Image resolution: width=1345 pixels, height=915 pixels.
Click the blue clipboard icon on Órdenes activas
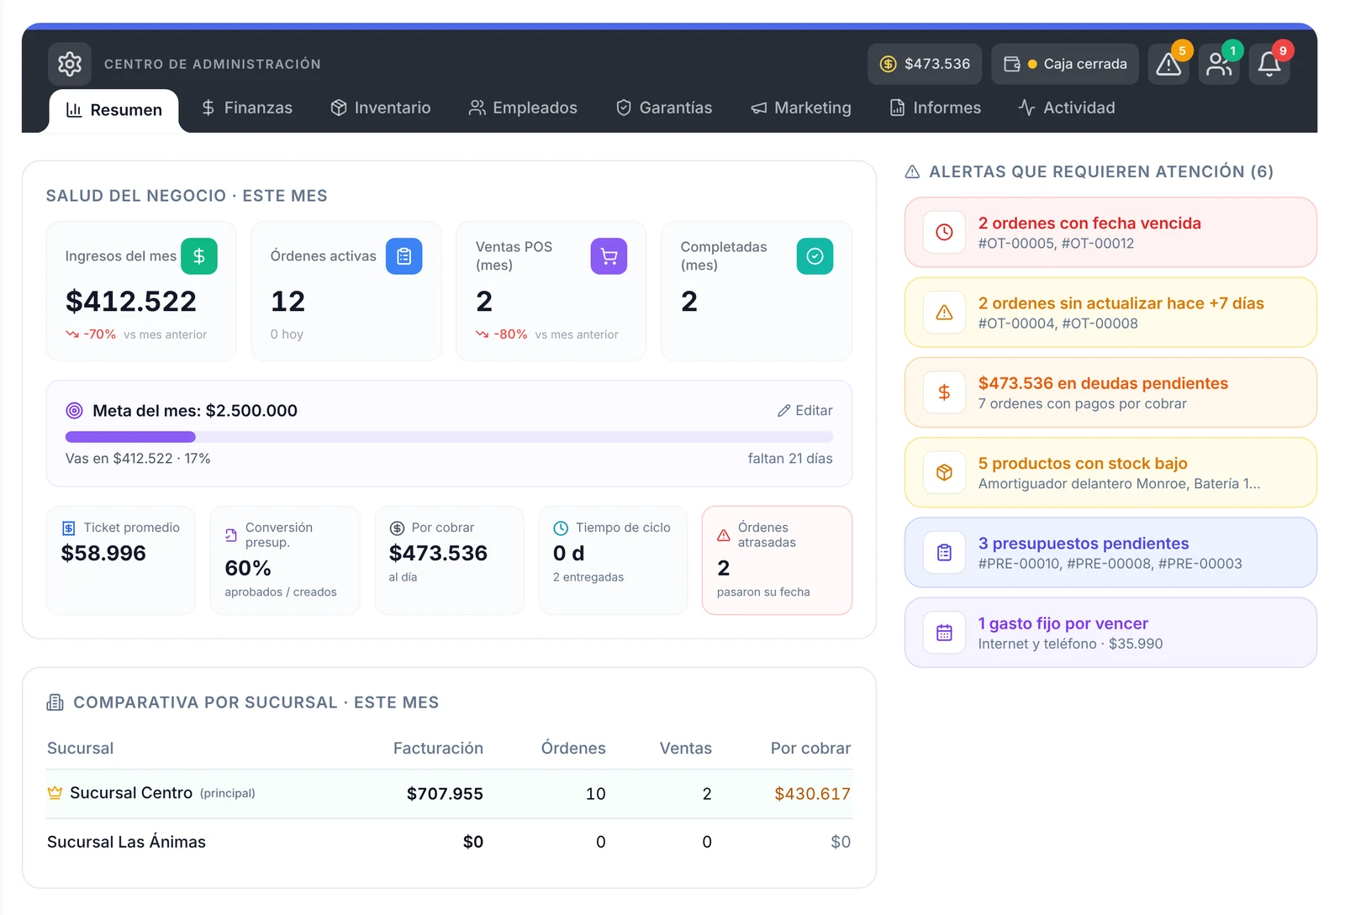pyautogui.click(x=404, y=256)
